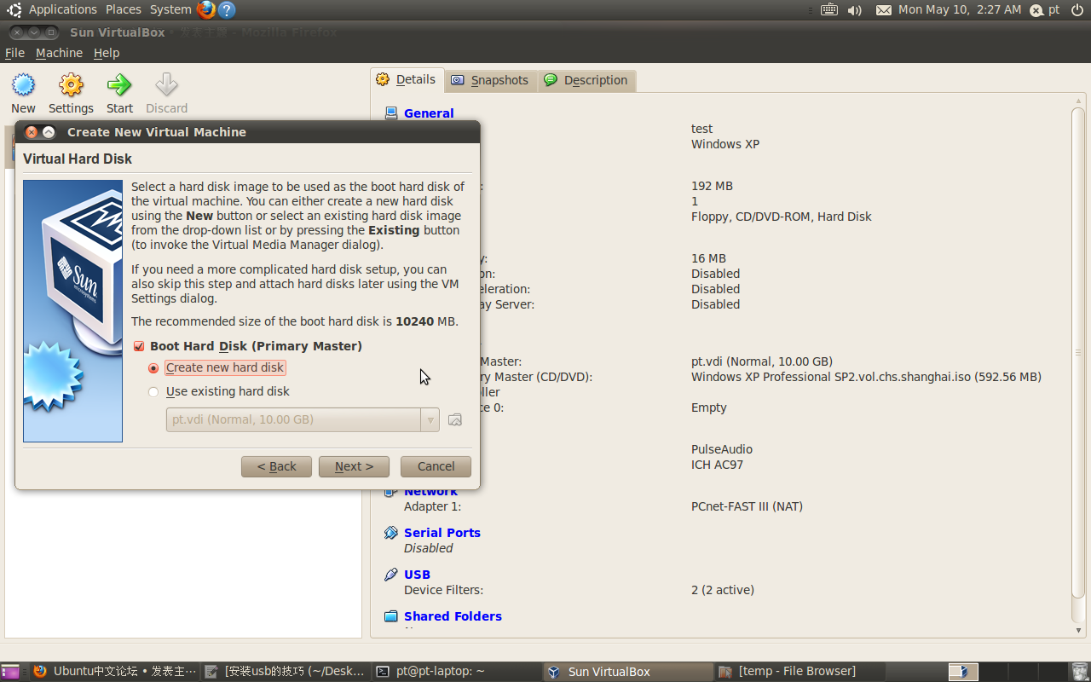1091x682 pixels.
Task: Open the Places menu
Action: pyautogui.click(x=124, y=9)
